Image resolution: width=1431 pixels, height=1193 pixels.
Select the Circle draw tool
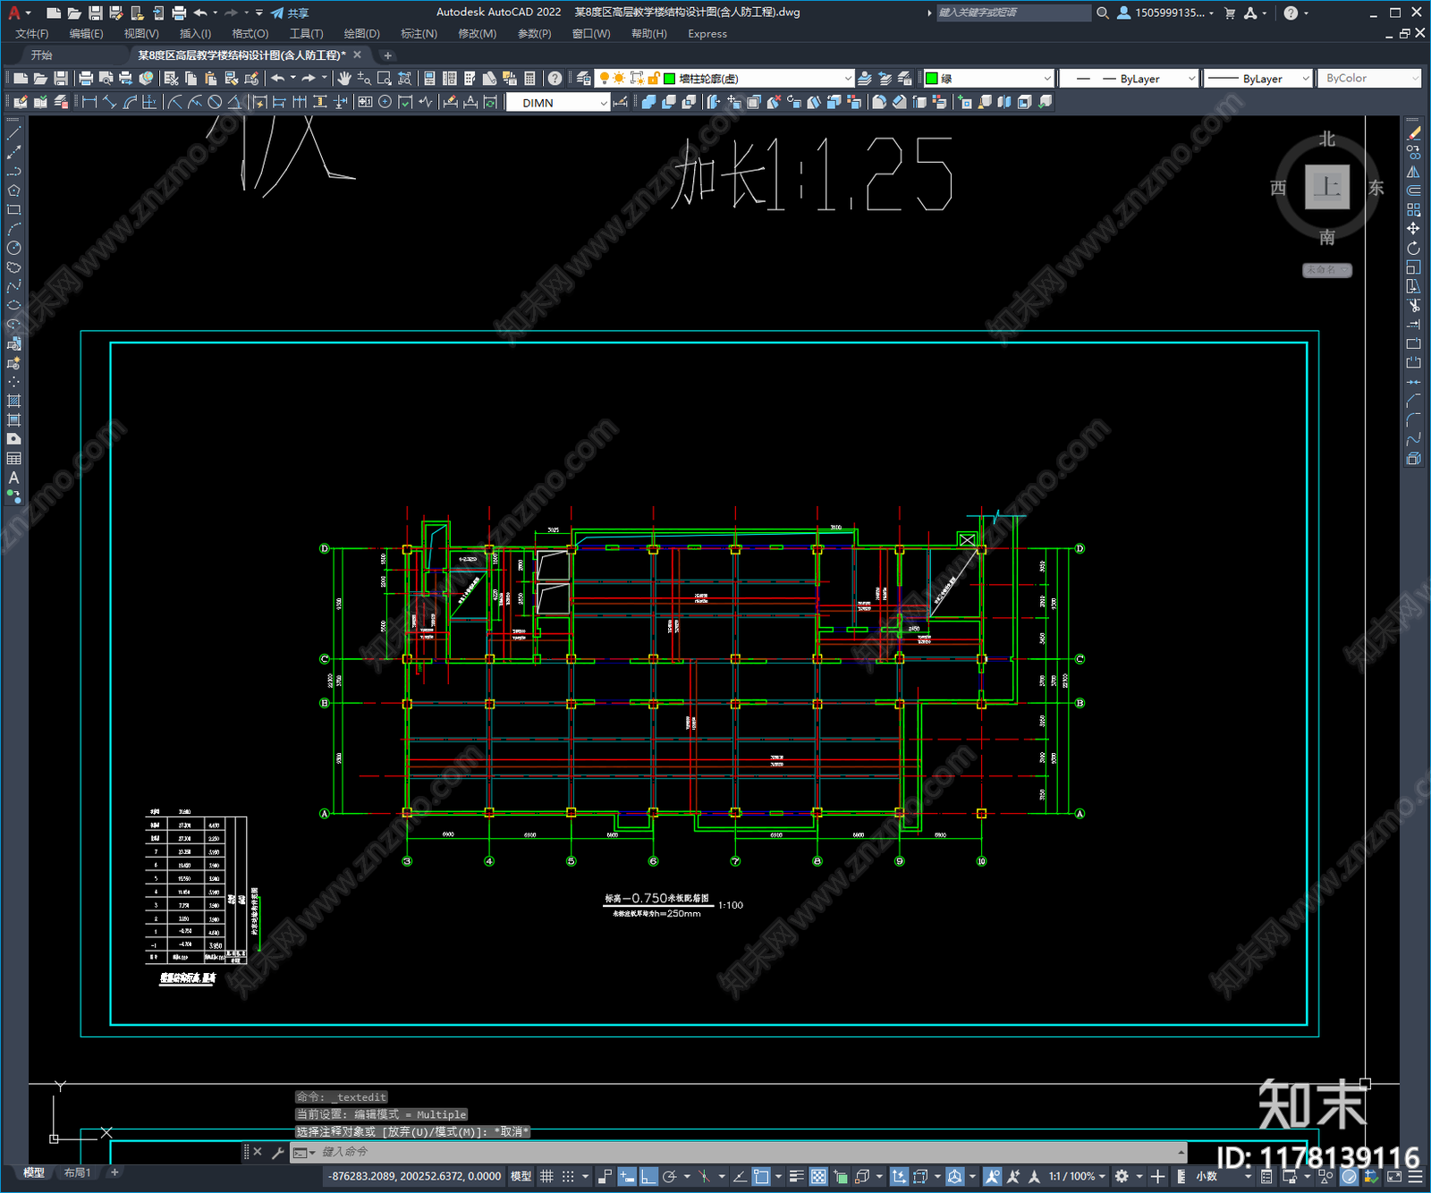(13, 248)
